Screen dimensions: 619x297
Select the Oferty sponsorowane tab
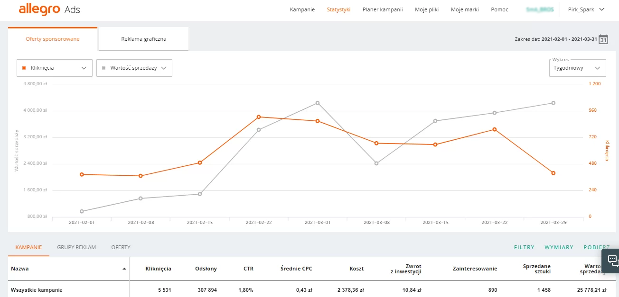pos(53,39)
